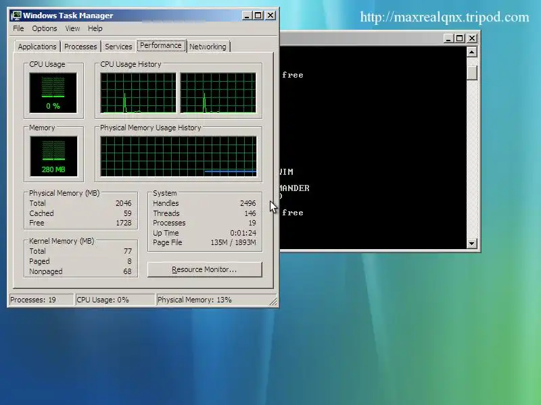Click the Physical Memory Total value 2046
The height and width of the screenshot is (405, 541).
(x=124, y=203)
